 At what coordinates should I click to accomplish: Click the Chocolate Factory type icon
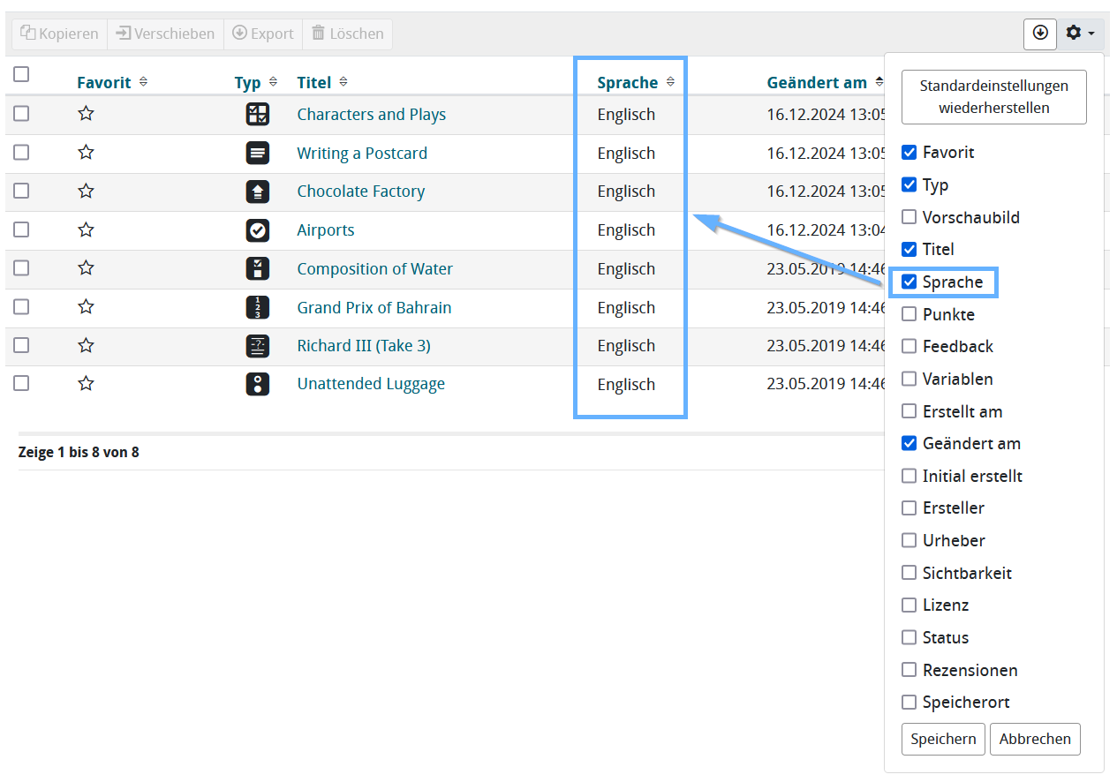point(257,192)
